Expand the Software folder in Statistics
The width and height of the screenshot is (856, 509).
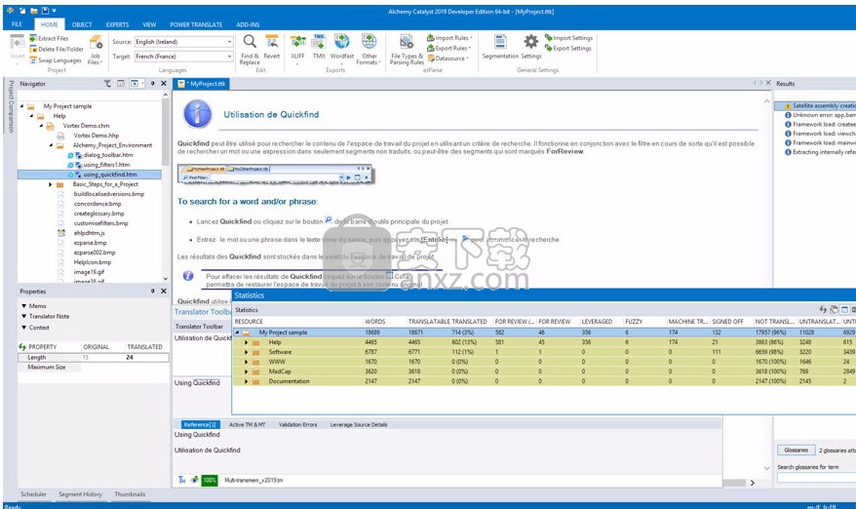[x=247, y=352]
